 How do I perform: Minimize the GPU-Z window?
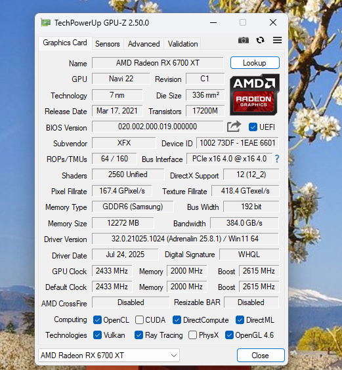(213, 23)
